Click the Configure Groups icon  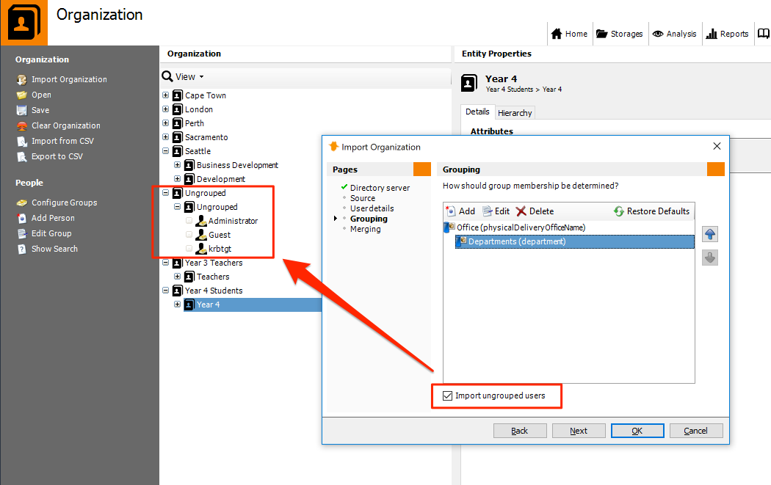21,203
